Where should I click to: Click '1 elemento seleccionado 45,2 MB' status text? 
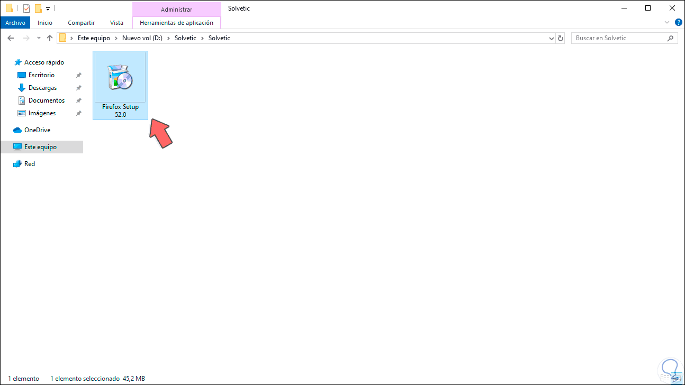97,379
